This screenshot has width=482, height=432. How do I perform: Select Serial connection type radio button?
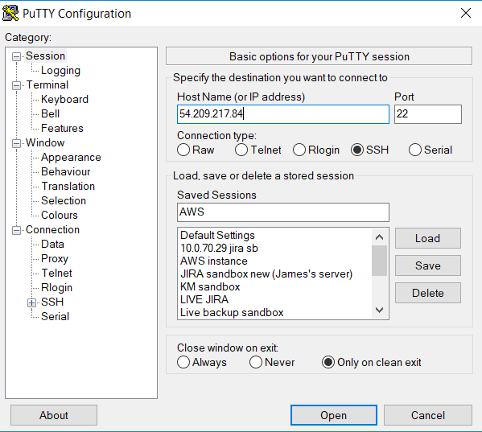coord(415,150)
